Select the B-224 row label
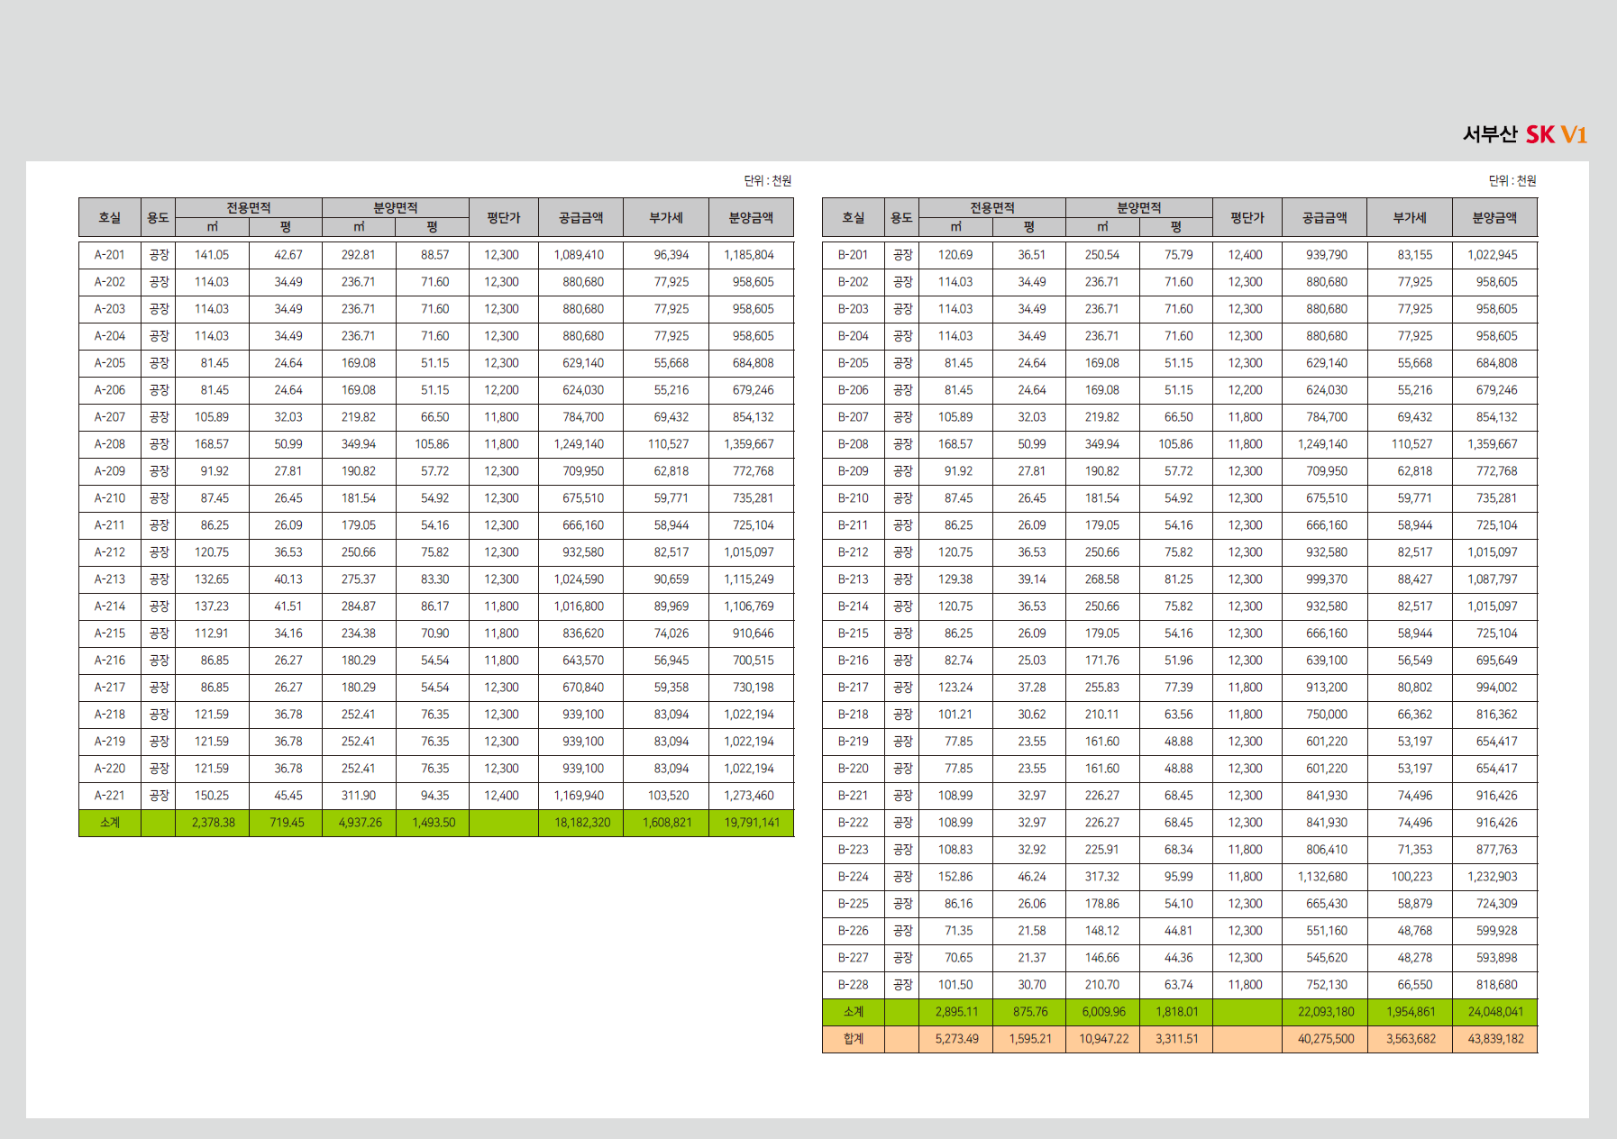Screen dimensions: 1617x1139 (x=854, y=877)
